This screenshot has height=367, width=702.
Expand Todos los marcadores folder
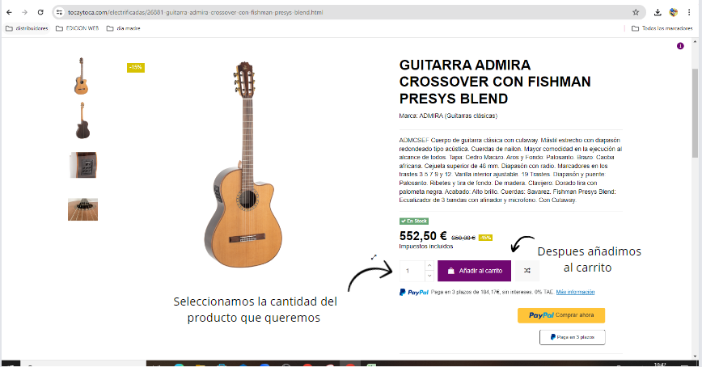[662, 28]
